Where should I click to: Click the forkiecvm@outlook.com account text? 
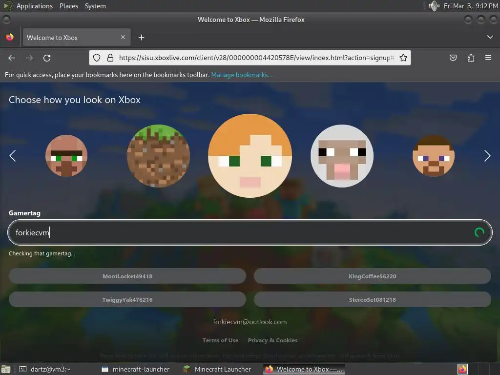[x=250, y=322]
